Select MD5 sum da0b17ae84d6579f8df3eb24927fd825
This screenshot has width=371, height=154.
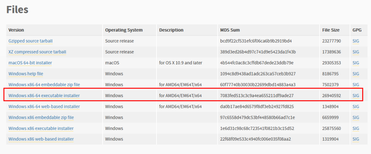point(257,107)
